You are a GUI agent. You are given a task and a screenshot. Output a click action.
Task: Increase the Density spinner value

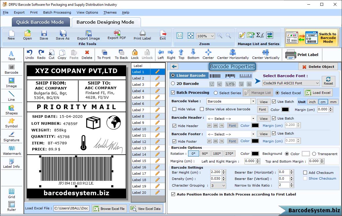[x=224, y=178]
